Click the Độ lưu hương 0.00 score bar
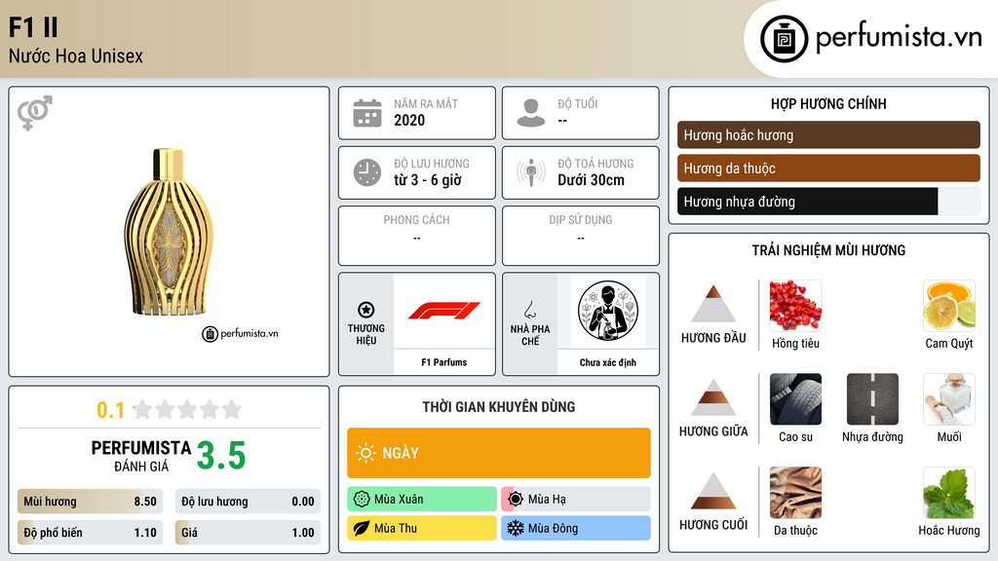Screen dimensions: 998x561 pyautogui.click(x=248, y=502)
